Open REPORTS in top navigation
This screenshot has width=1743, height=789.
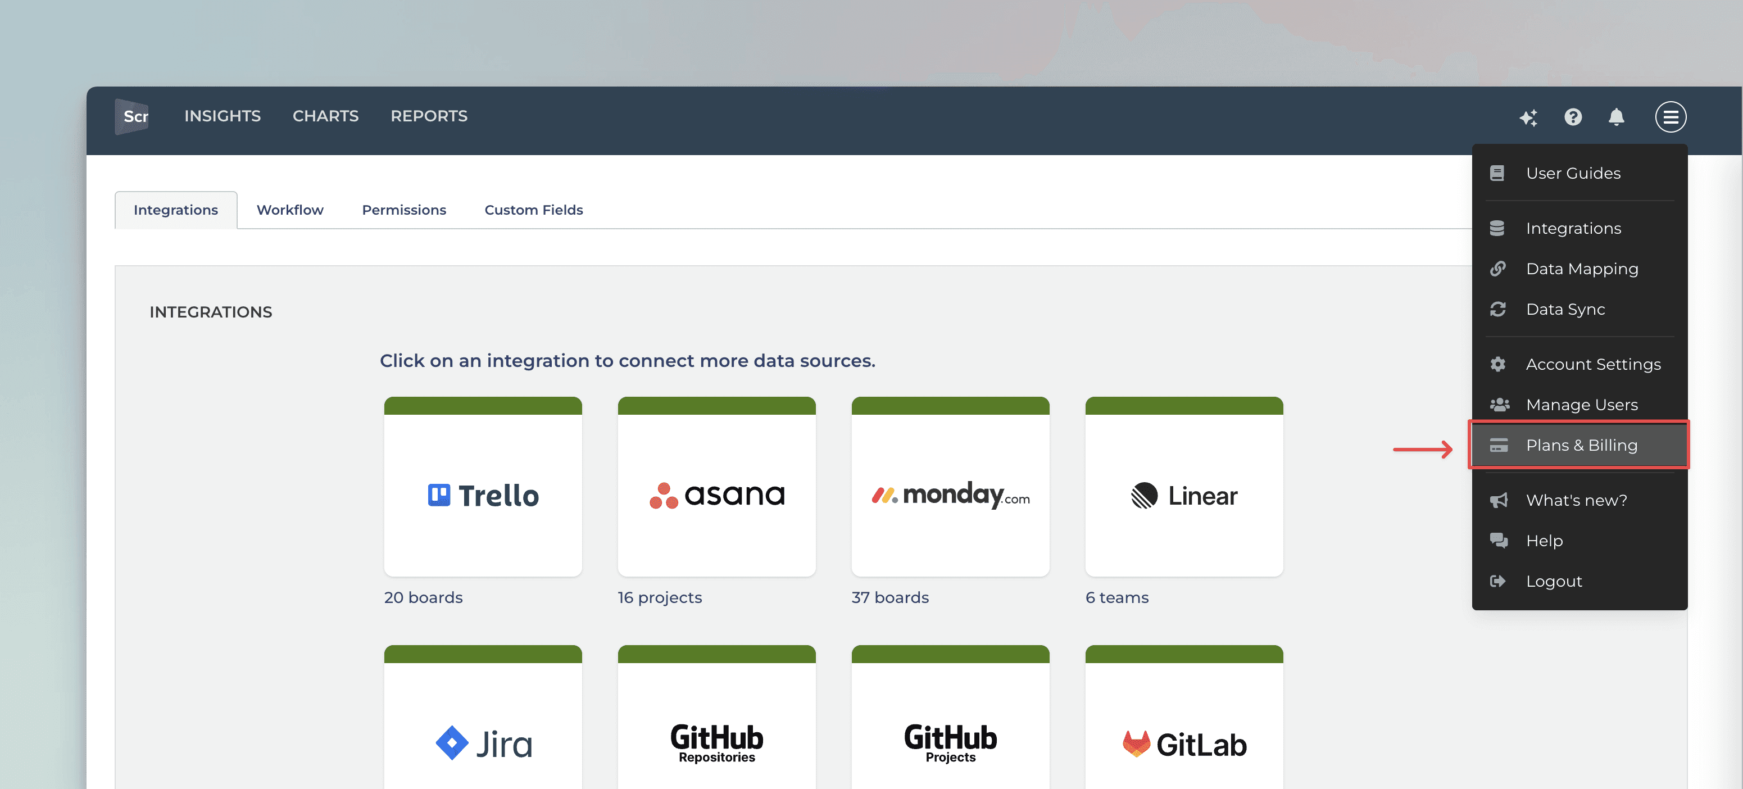428,116
